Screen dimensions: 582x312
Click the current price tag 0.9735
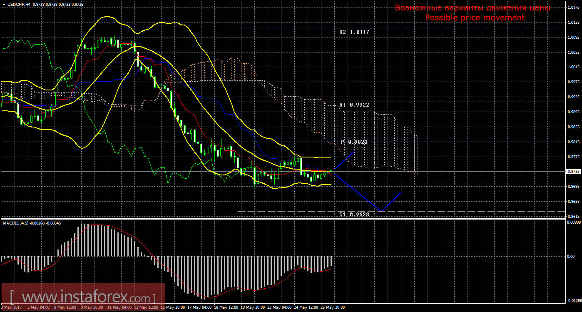tap(573, 172)
